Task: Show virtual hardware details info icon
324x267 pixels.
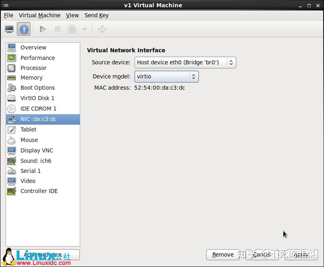Action: (x=24, y=29)
